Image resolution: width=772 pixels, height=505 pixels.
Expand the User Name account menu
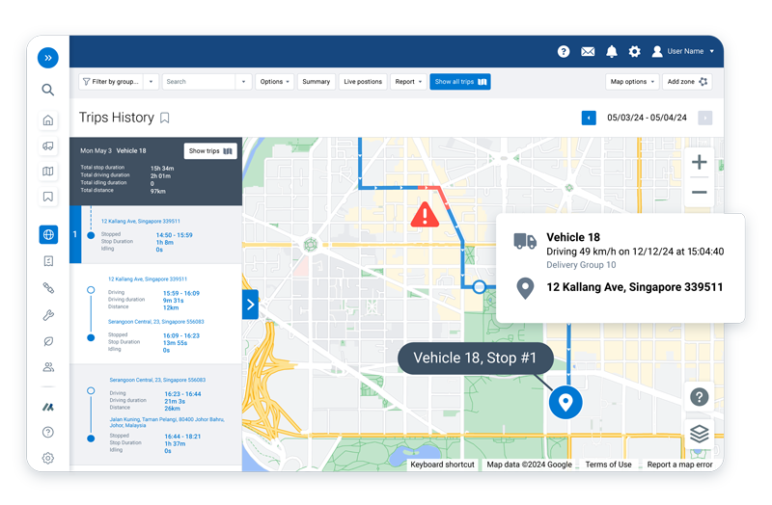(x=683, y=51)
